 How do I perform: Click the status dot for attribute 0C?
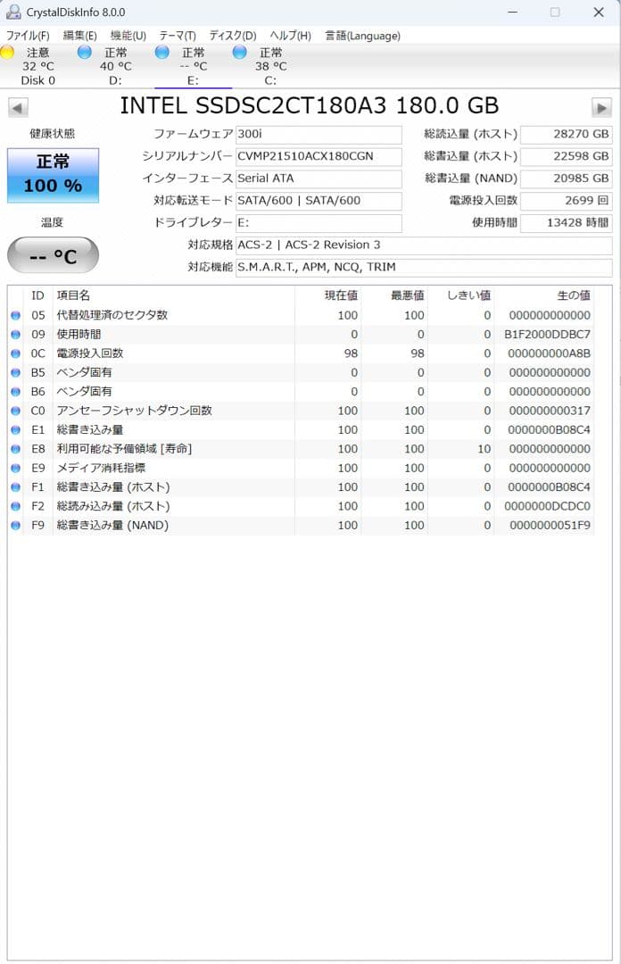15,353
